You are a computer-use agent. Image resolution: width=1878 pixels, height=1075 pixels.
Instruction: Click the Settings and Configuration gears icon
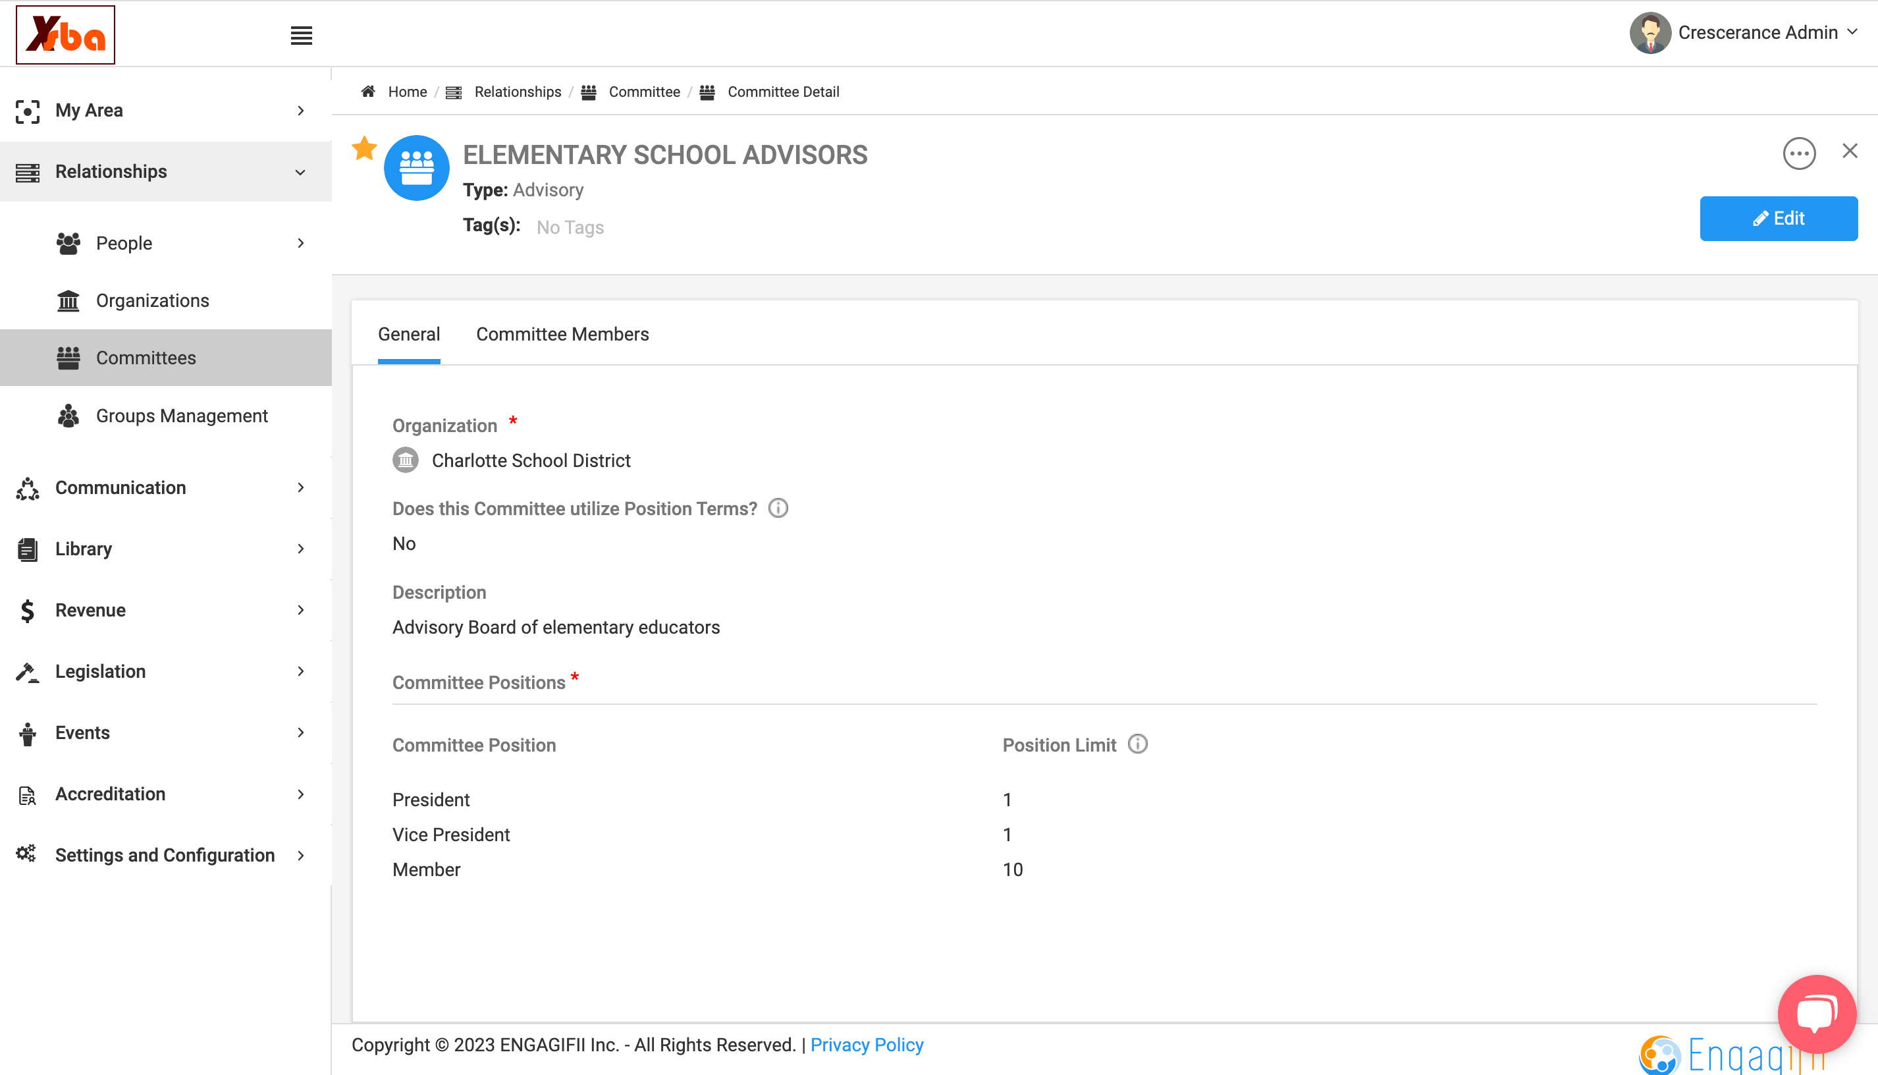(26, 854)
